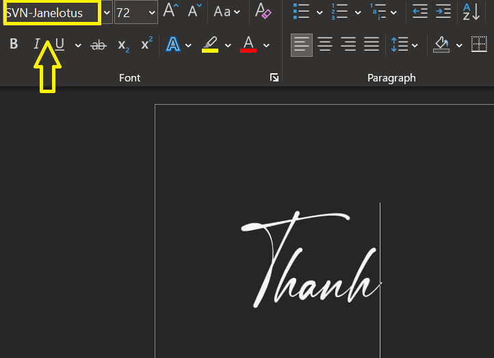This screenshot has height=358, width=494.
Task: Decrease the paragraph indent
Action: point(420,12)
